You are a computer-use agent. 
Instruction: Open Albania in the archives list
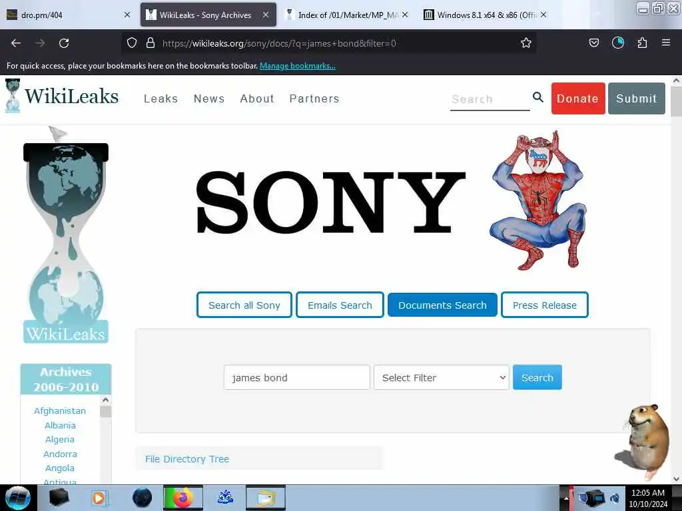tap(60, 425)
